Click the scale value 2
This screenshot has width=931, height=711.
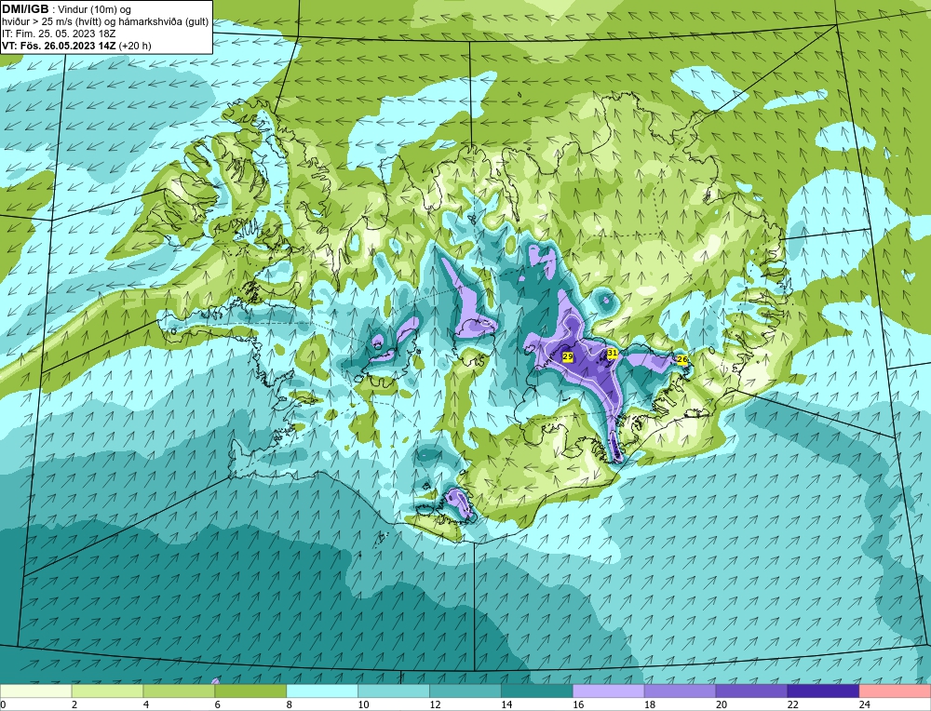click(74, 704)
